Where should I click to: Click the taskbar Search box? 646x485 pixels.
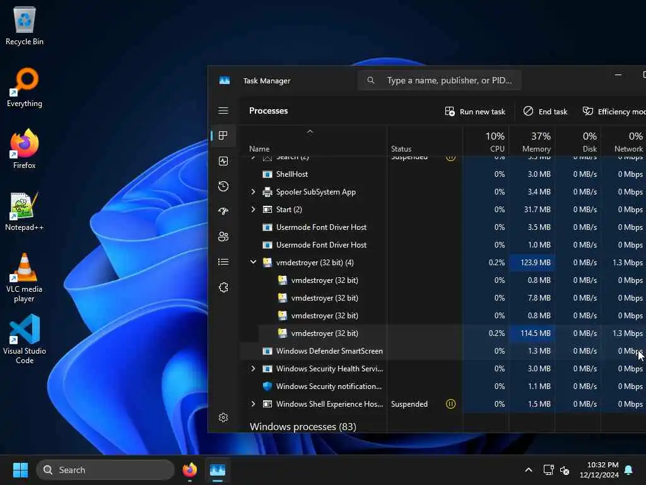[x=105, y=470]
